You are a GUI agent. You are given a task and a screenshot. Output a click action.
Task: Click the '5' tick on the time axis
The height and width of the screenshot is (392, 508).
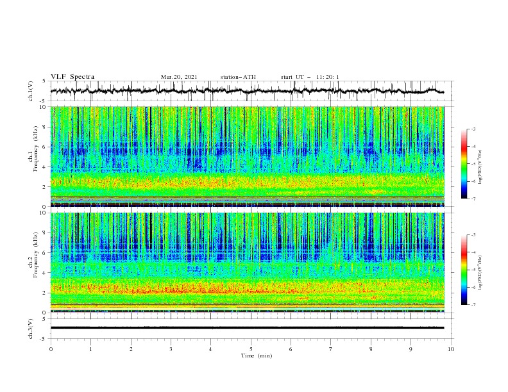coord(251,349)
